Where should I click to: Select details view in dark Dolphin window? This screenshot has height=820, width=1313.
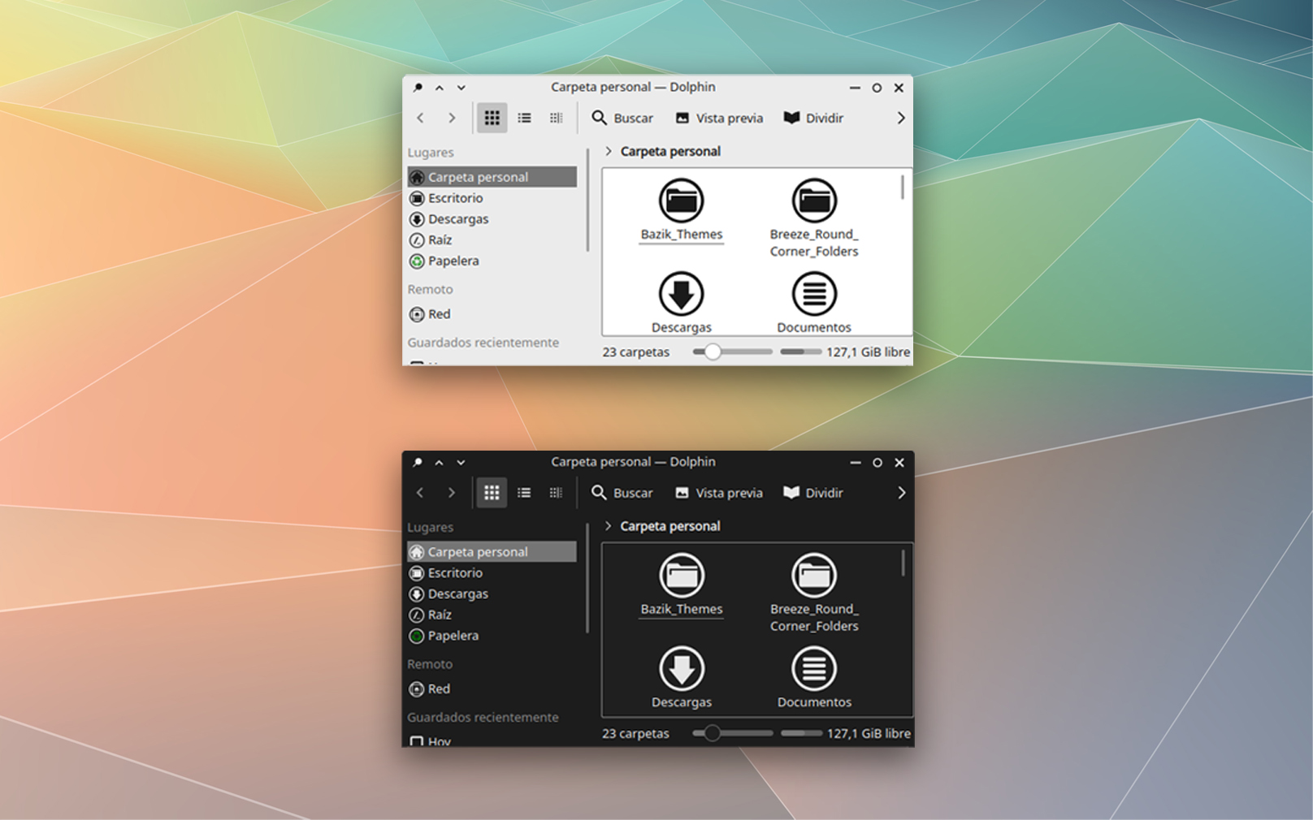pos(556,493)
